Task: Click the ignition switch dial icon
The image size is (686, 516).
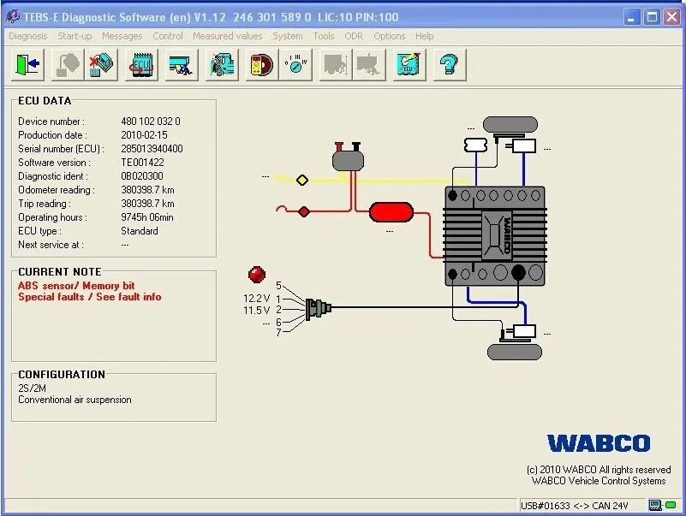Action: 295,65
